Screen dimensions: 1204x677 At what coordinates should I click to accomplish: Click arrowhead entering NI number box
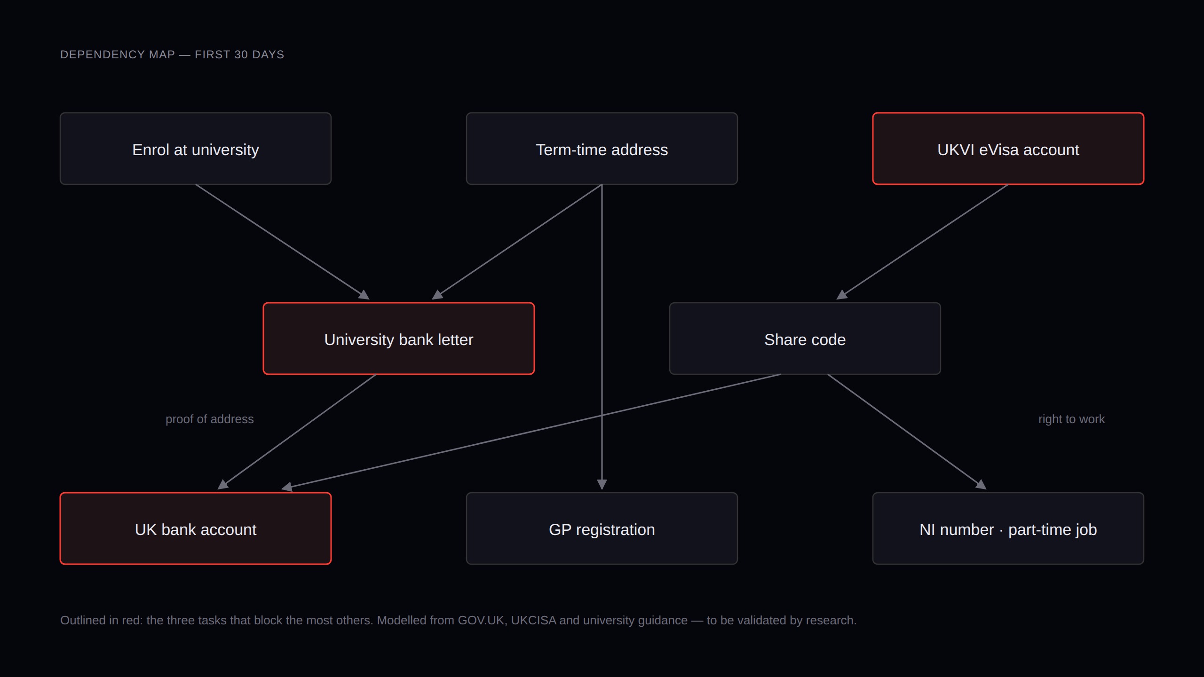(981, 485)
